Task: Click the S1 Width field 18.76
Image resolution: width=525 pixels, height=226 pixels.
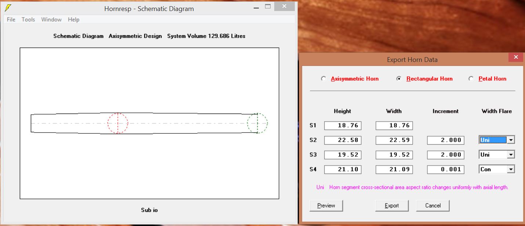Action: pyautogui.click(x=394, y=125)
